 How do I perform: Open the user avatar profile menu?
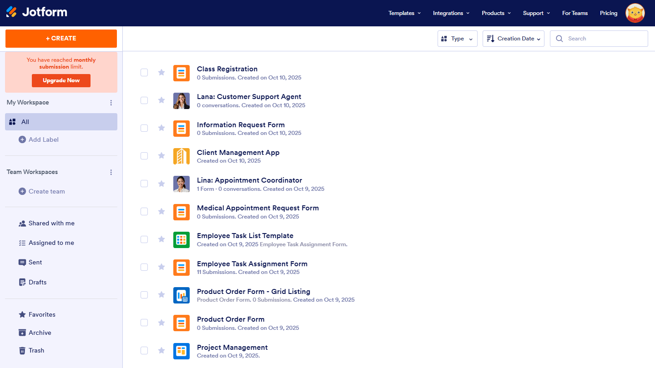(x=635, y=13)
